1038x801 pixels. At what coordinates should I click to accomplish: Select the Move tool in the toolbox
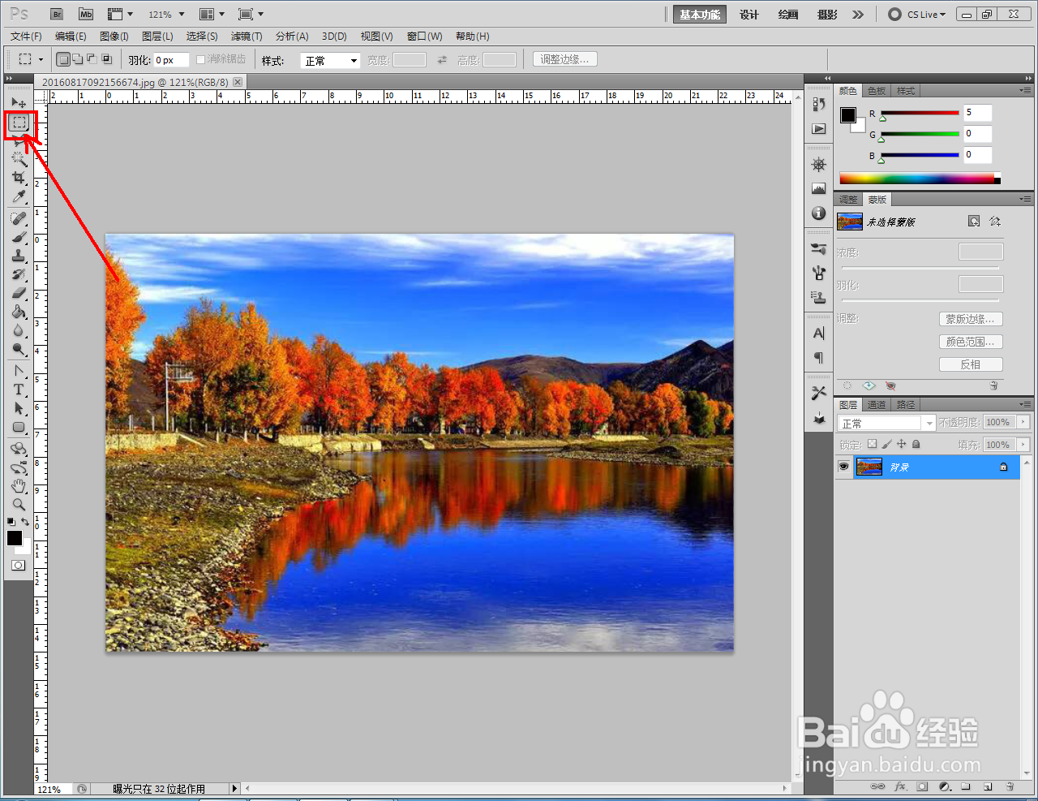pyautogui.click(x=19, y=103)
